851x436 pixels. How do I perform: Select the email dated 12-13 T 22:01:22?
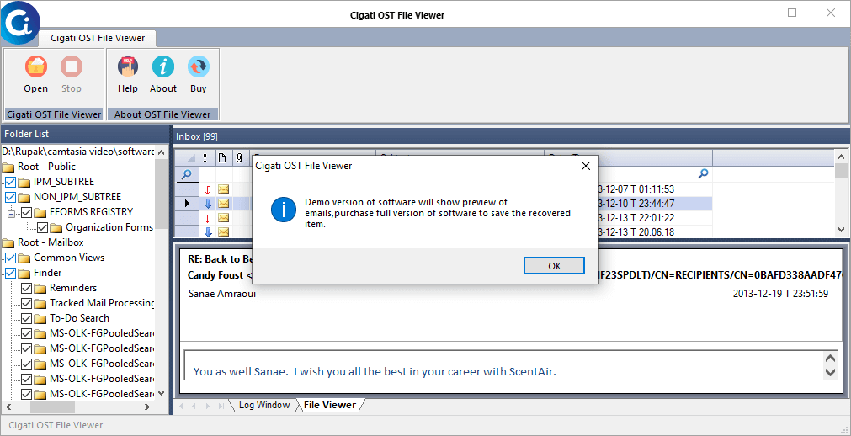(x=636, y=218)
